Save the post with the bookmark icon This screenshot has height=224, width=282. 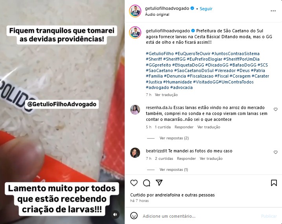pyautogui.click(x=274, y=183)
